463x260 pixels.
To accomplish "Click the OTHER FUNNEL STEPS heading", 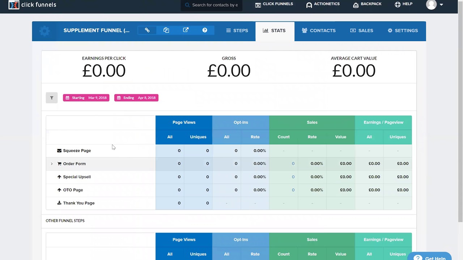I will (65, 221).
